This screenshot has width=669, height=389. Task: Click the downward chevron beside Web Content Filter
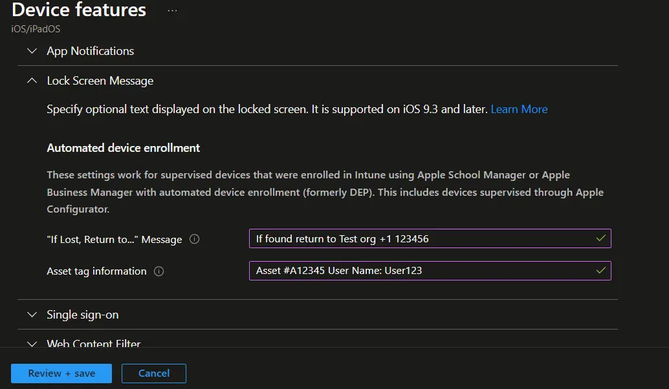pos(32,344)
